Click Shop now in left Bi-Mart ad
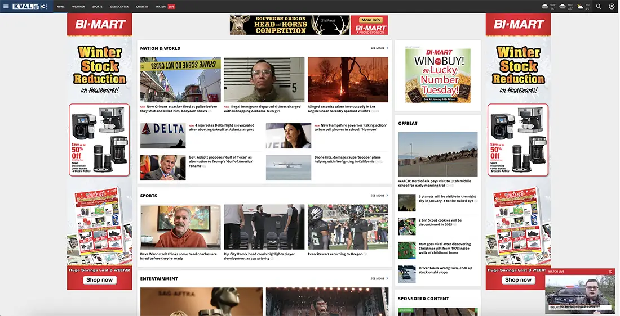The width and height of the screenshot is (620, 316). pyautogui.click(x=100, y=279)
